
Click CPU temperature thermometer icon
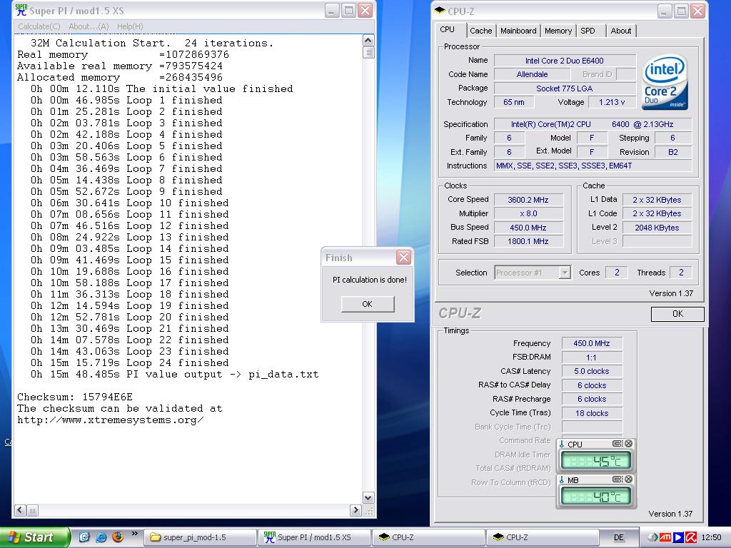[563, 444]
